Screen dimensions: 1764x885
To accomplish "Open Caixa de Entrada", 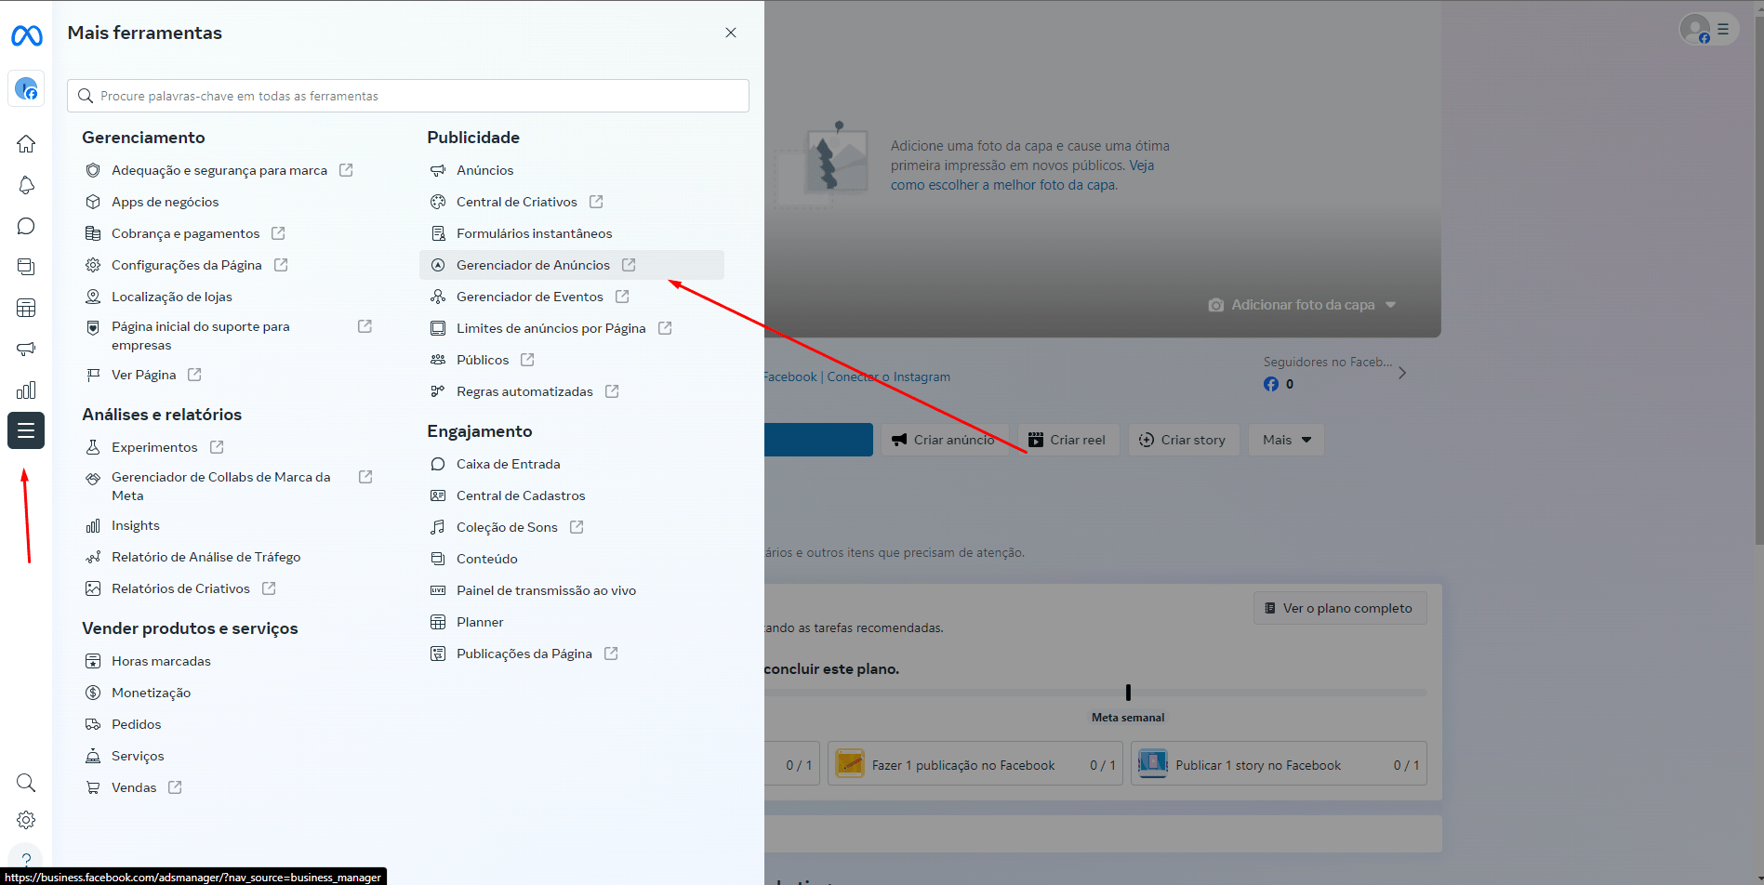I will click(509, 464).
